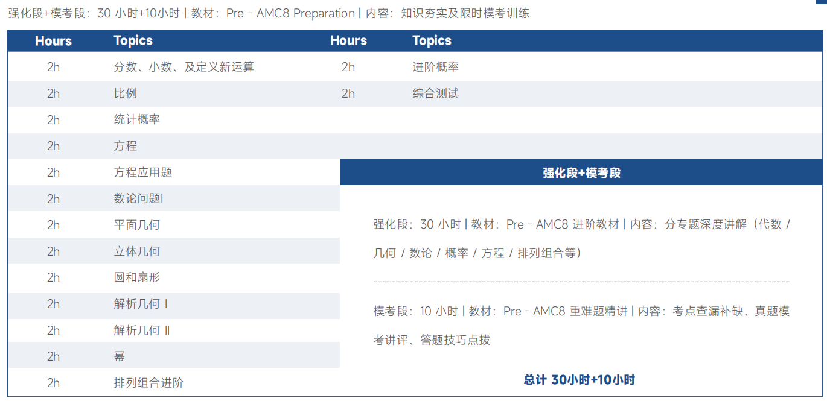Select the 2h cell in the 立体几何 row

tap(54, 251)
